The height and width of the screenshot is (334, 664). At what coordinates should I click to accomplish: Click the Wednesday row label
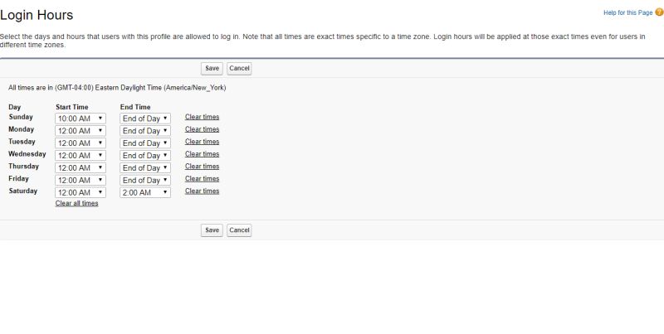(27, 154)
